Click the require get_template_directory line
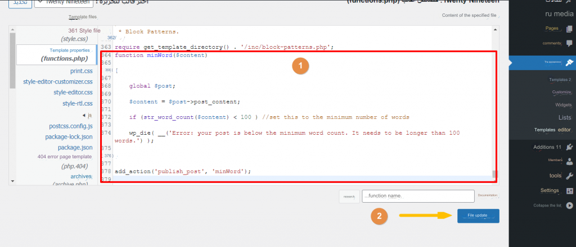Image resolution: width=576 pixels, height=247 pixels. click(224, 47)
